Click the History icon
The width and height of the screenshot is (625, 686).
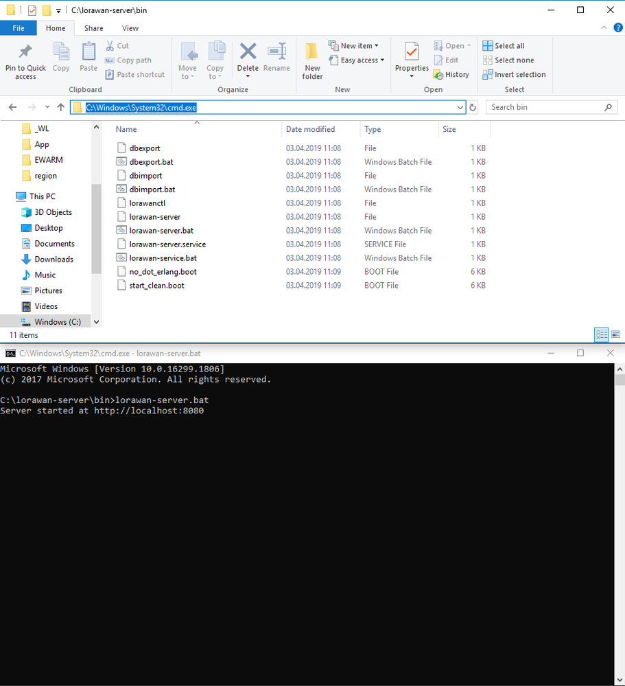click(438, 75)
